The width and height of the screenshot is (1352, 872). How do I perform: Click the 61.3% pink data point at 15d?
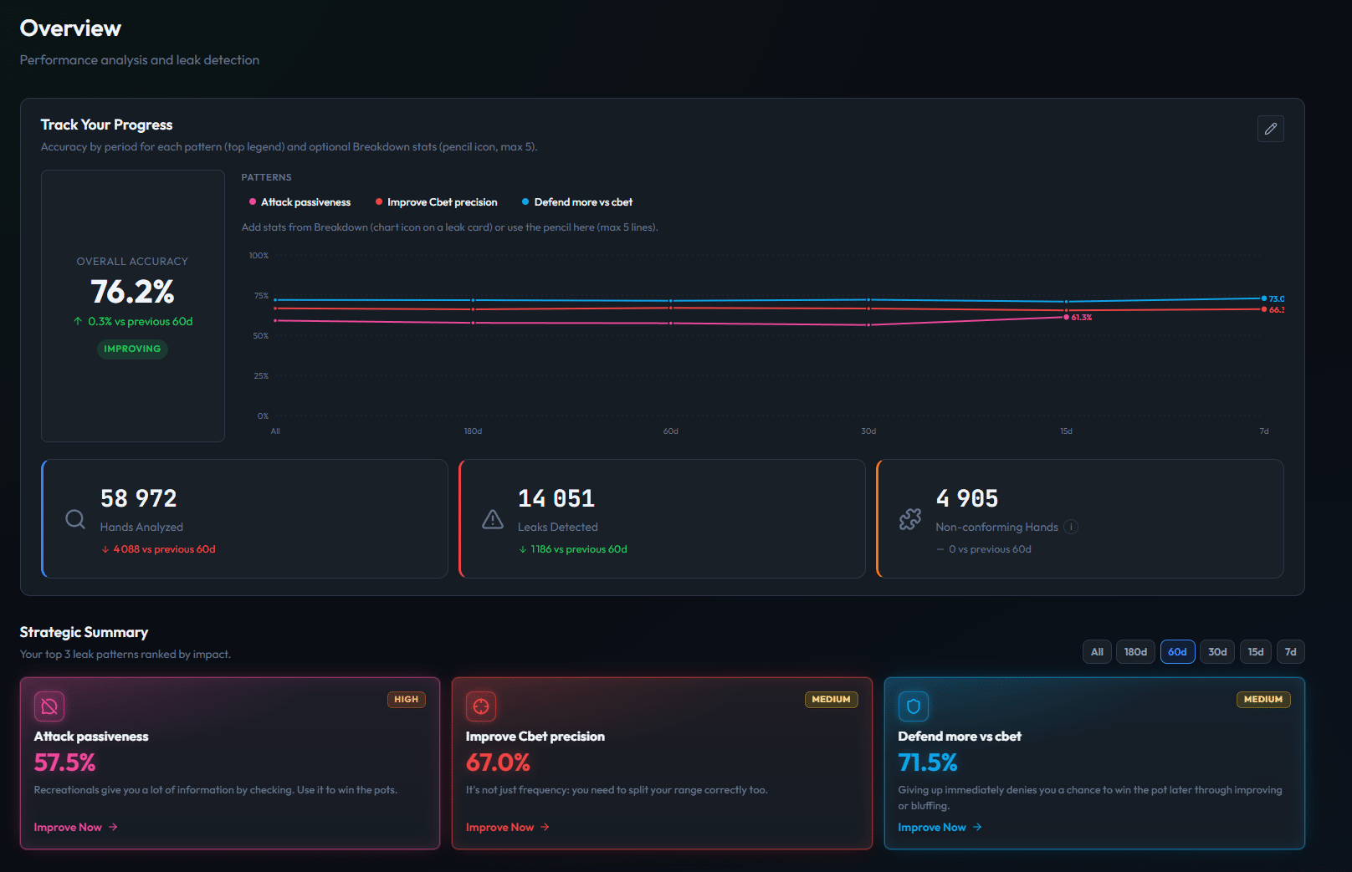tap(1066, 317)
